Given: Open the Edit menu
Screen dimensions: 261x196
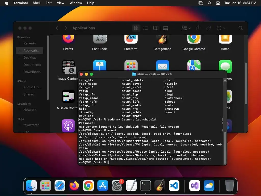Looking at the screenshot, I should pos(49,3).
